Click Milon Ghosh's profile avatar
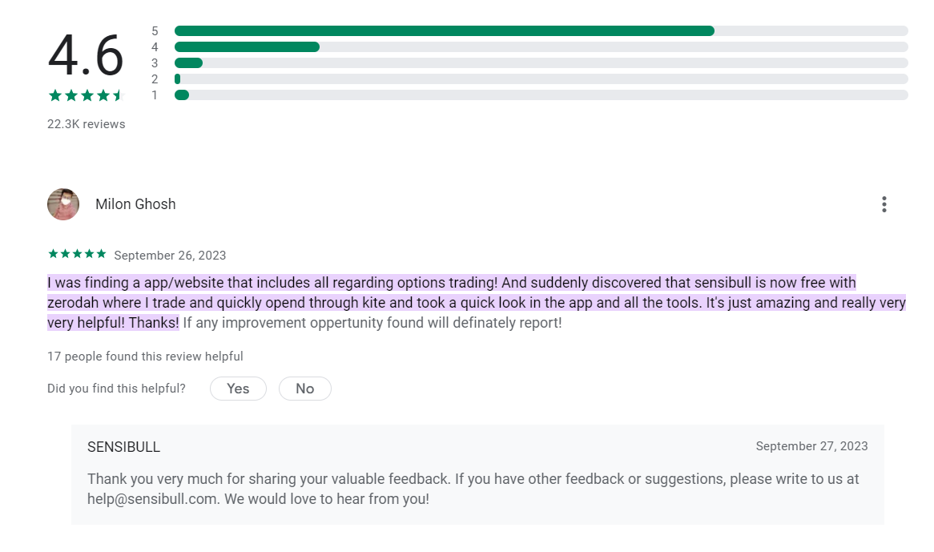The width and height of the screenshot is (934, 552). pyautogui.click(x=63, y=204)
